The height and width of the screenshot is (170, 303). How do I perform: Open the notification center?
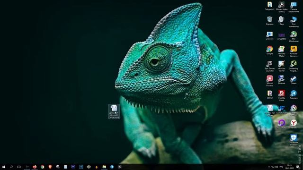[298, 167]
